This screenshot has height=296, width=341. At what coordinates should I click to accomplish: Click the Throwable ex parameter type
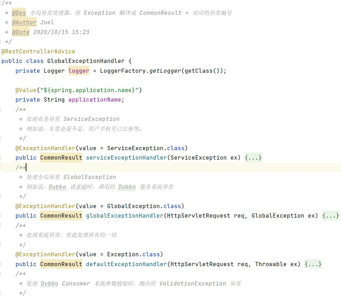(271, 264)
